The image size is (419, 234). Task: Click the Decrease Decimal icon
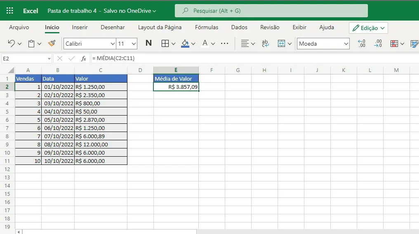[x=378, y=44]
